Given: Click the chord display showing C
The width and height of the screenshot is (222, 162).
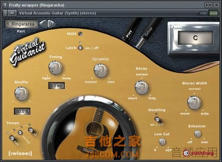Looking at the screenshot, I should coord(195,38).
